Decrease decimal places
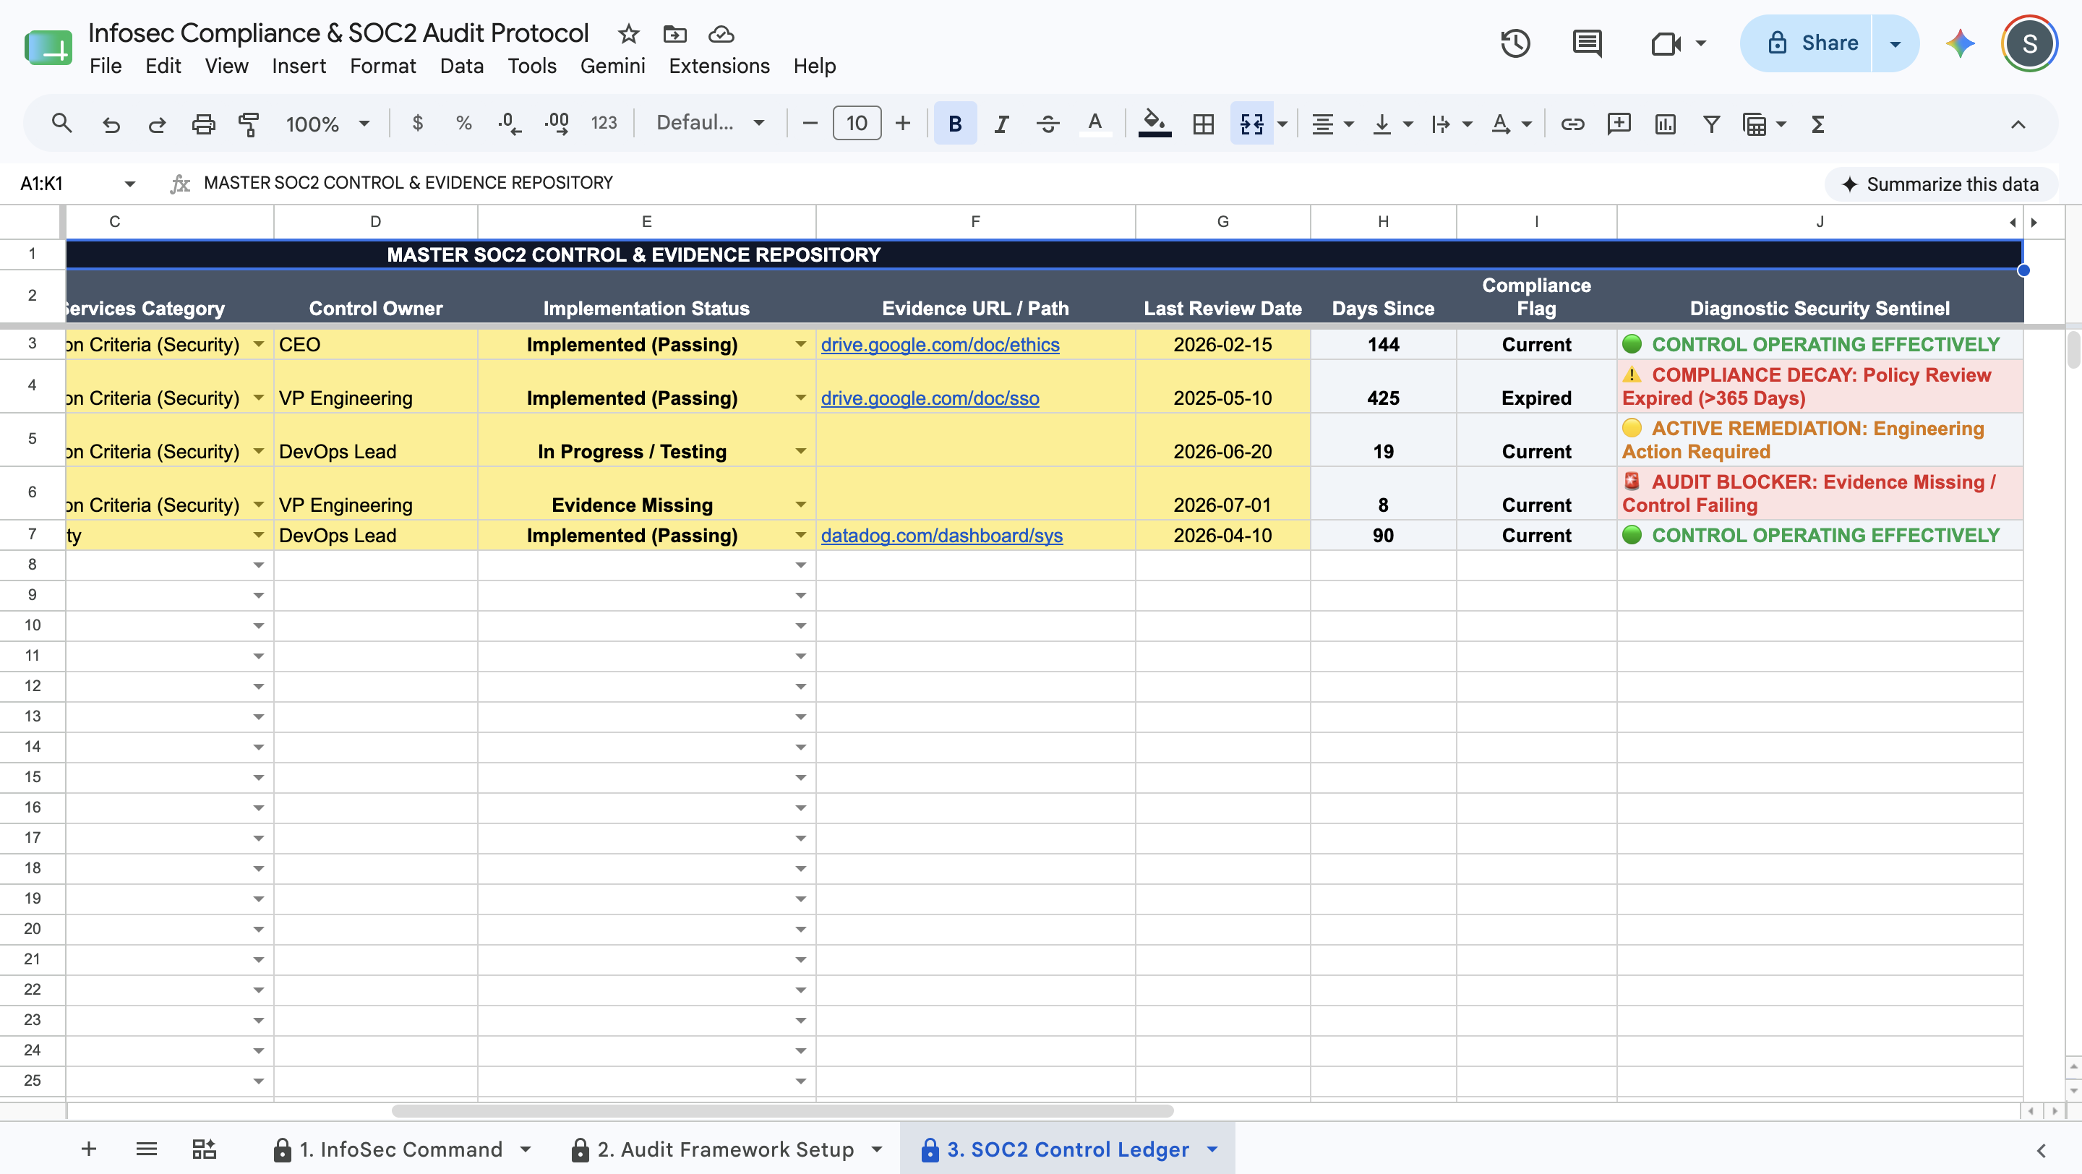Screen dimensions: 2082x1174 coord(509,124)
